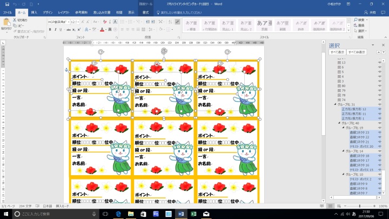The width and height of the screenshot is (389, 219).
Task: Center align text
Action: 128,30
